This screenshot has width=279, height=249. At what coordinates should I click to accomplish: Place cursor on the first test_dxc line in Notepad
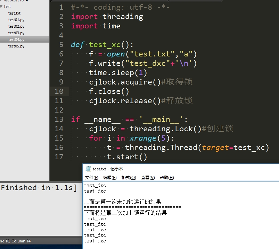95,185
